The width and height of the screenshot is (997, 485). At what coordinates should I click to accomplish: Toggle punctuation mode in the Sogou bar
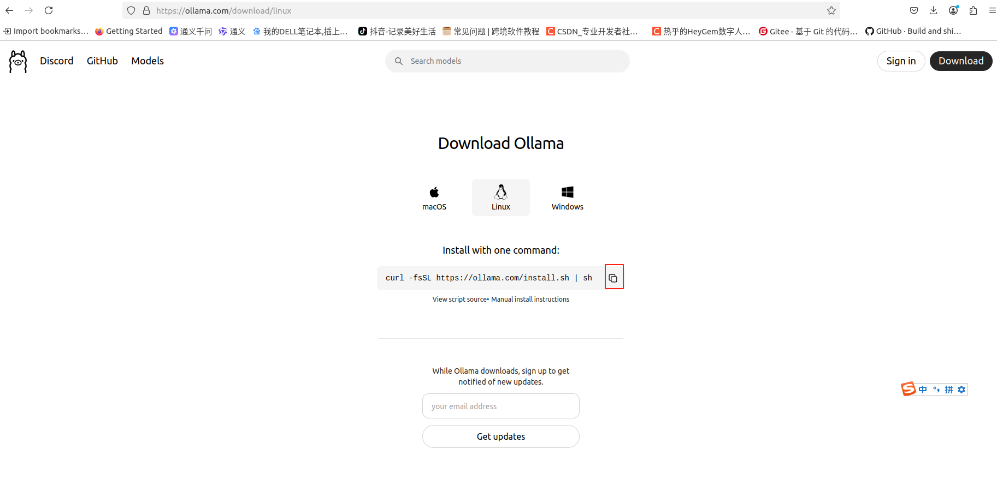[x=936, y=390]
